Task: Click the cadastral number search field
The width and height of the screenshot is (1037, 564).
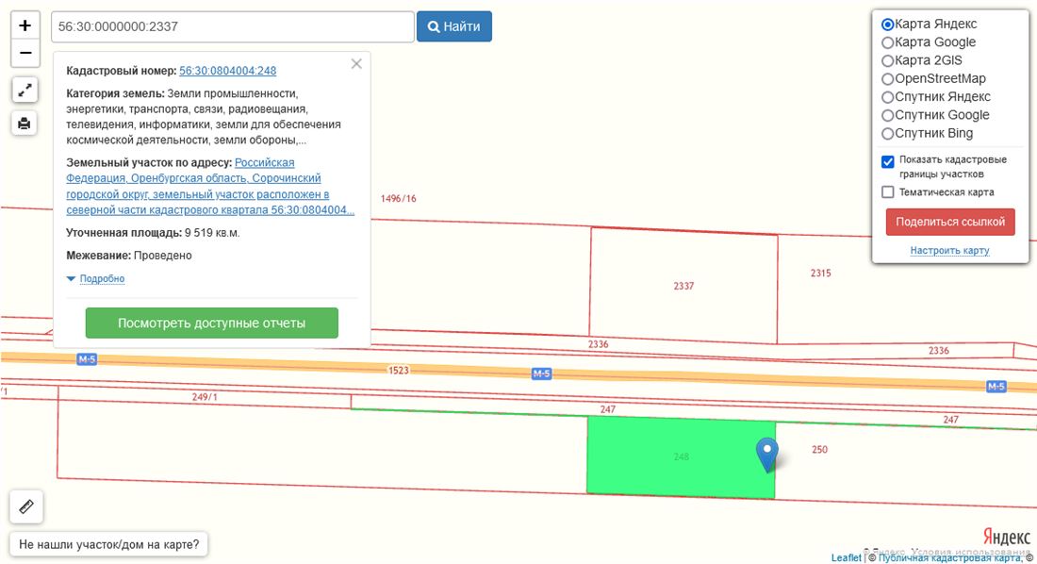Action: point(232,26)
